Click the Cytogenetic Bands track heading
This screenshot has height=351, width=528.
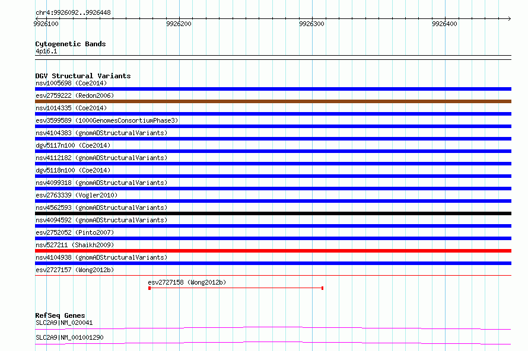(71, 44)
